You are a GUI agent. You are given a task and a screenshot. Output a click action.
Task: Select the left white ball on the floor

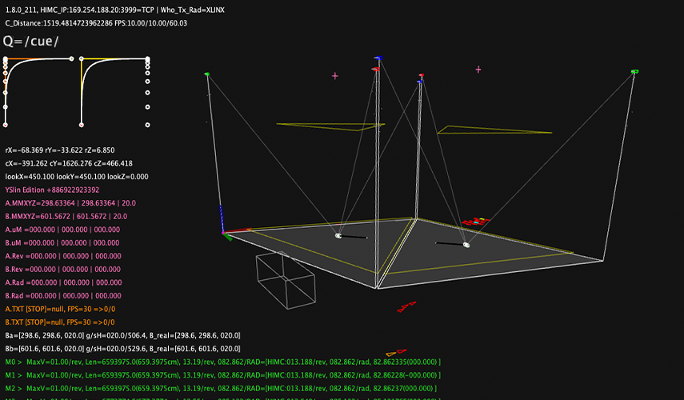(x=338, y=236)
